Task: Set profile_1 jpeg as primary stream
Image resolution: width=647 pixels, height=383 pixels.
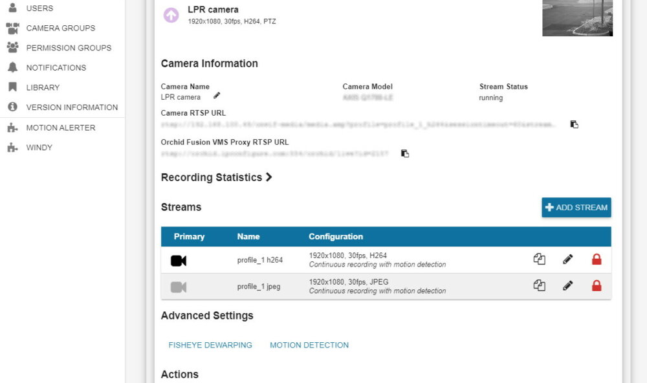Action: [x=179, y=287]
